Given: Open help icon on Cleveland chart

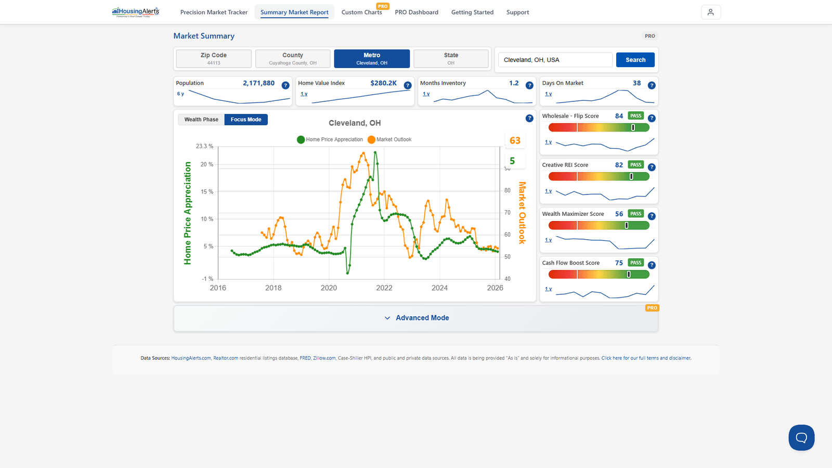Looking at the screenshot, I should [x=529, y=118].
